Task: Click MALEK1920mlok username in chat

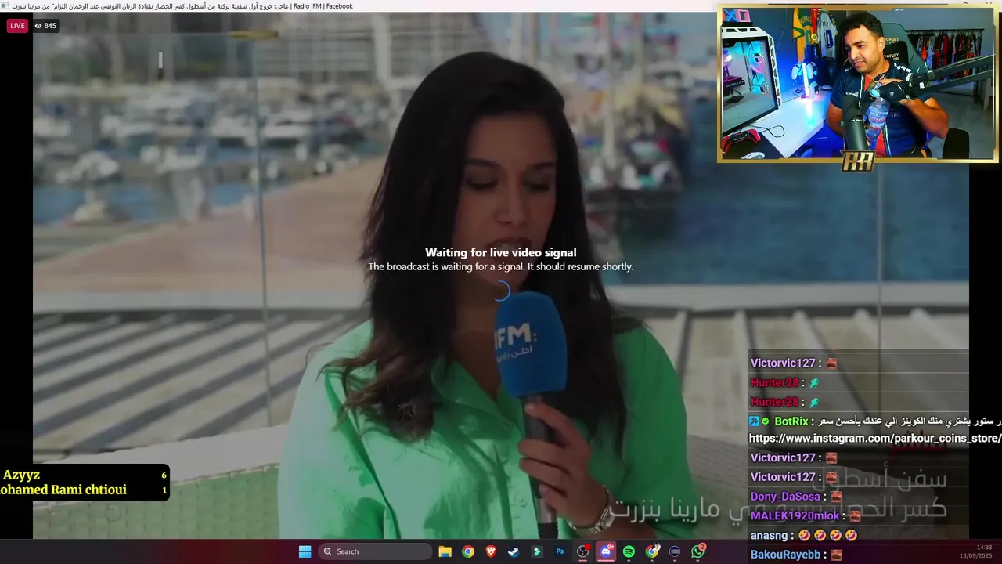Action: pyautogui.click(x=795, y=516)
